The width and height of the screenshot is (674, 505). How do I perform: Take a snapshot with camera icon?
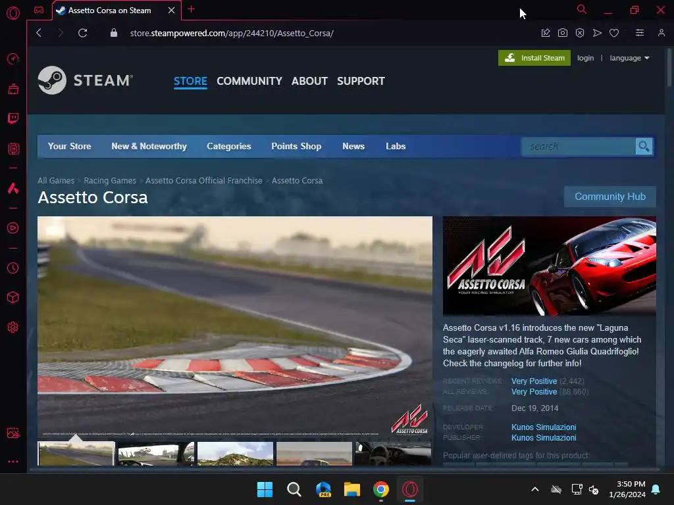click(563, 33)
